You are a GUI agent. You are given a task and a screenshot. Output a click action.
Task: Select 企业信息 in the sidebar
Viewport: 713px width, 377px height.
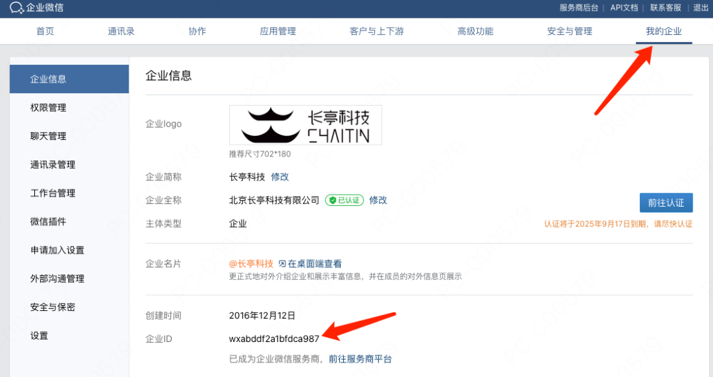coord(69,79)
